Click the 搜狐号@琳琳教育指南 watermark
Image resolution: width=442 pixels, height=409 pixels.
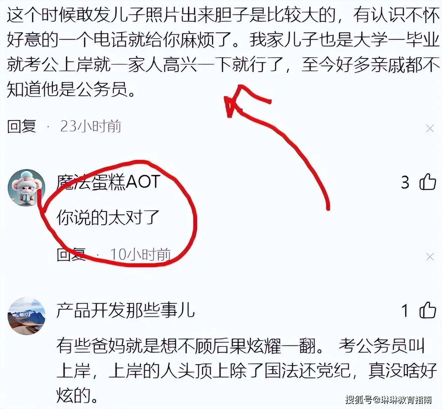(389, 400)
